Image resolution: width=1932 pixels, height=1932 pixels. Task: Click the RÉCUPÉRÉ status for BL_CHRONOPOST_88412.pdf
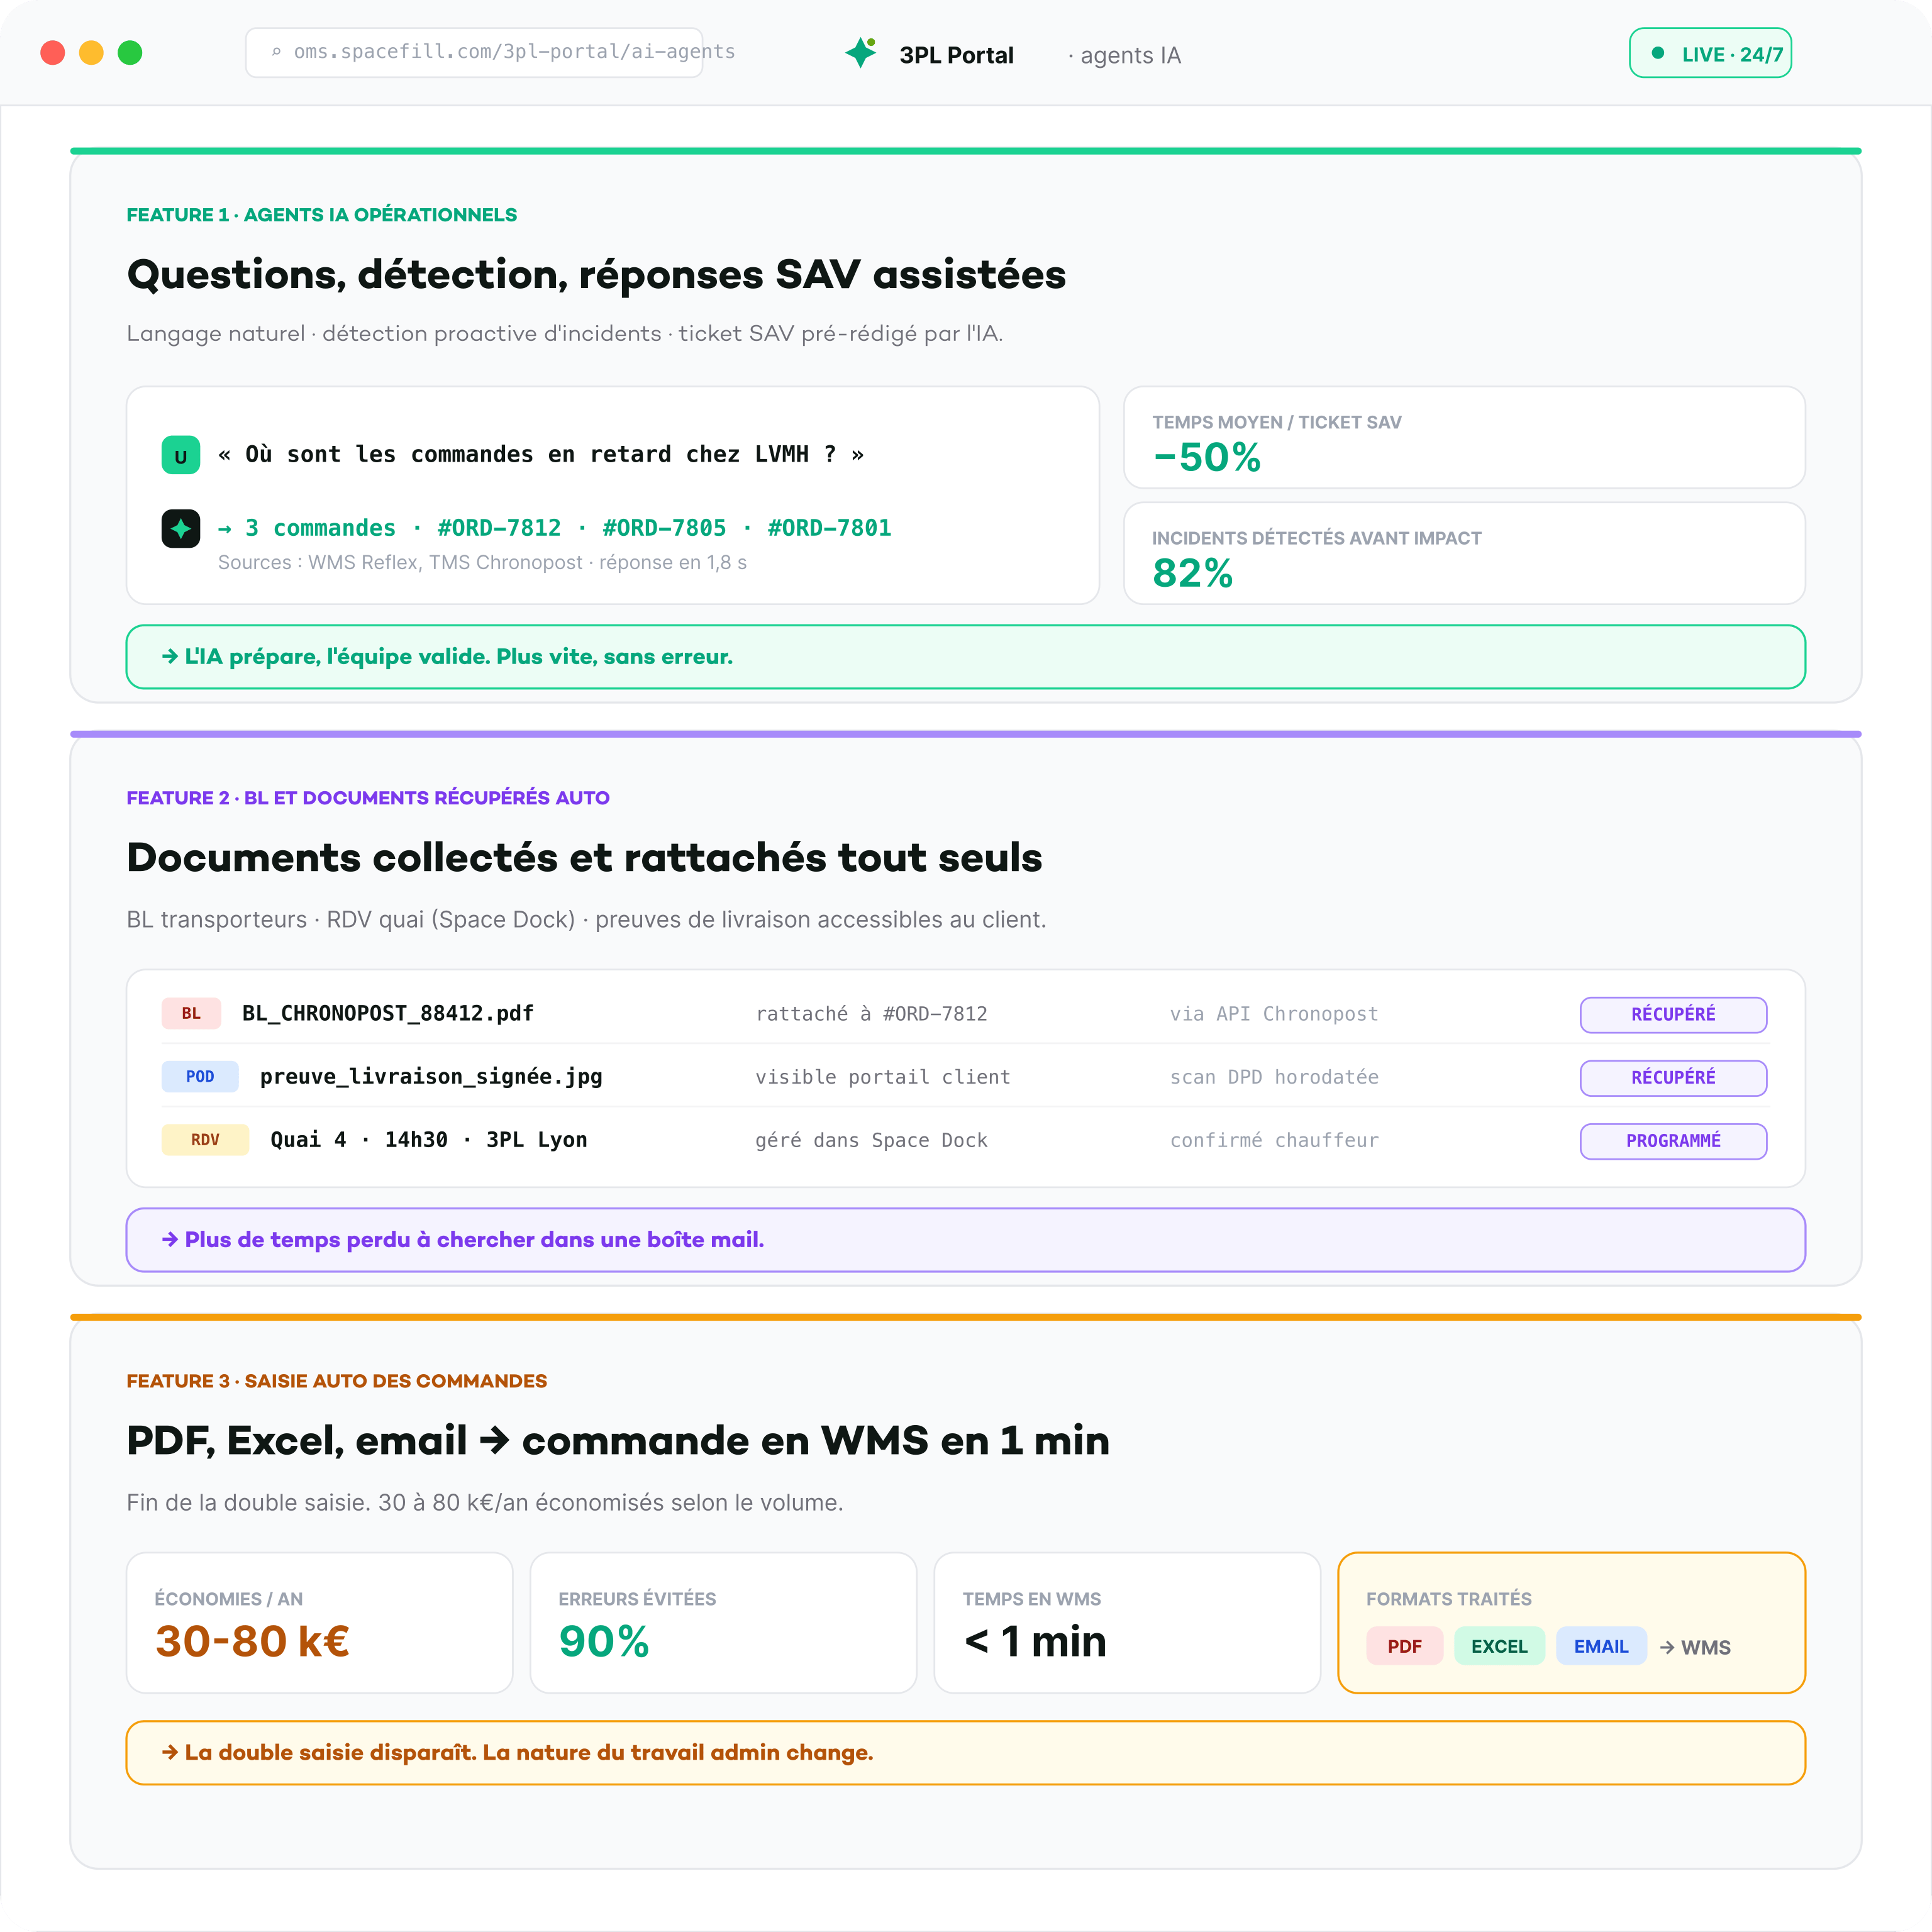coord(1673,1014)
